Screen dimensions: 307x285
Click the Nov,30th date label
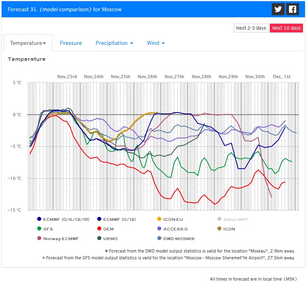255,77
